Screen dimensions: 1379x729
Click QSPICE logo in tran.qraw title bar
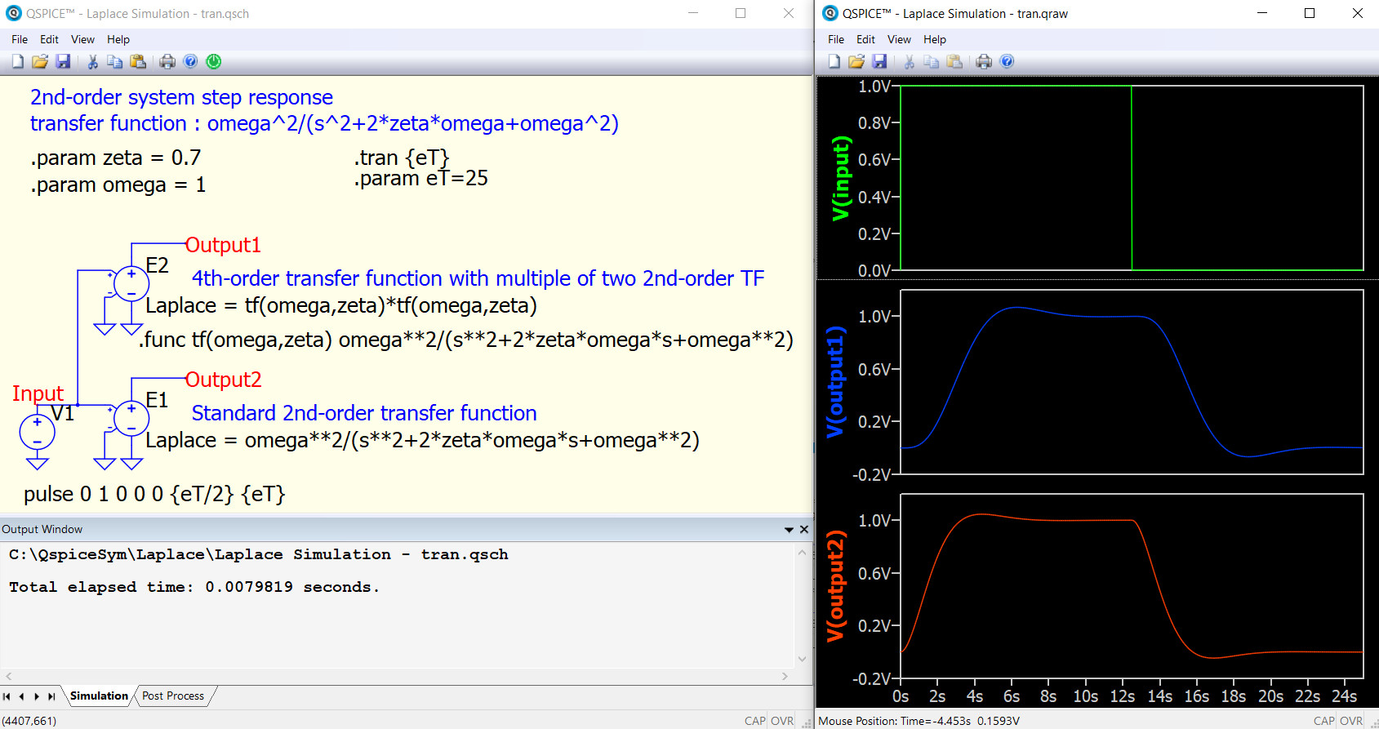pyautogui.click(x=830, y=13)
